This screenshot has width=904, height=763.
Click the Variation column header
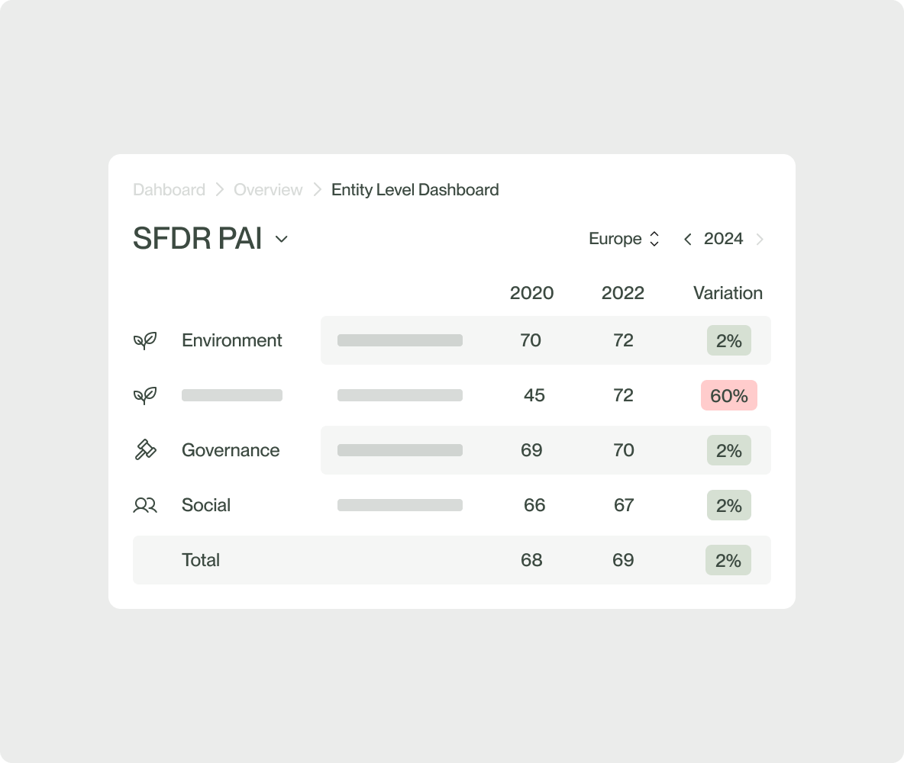pos(728,293)
